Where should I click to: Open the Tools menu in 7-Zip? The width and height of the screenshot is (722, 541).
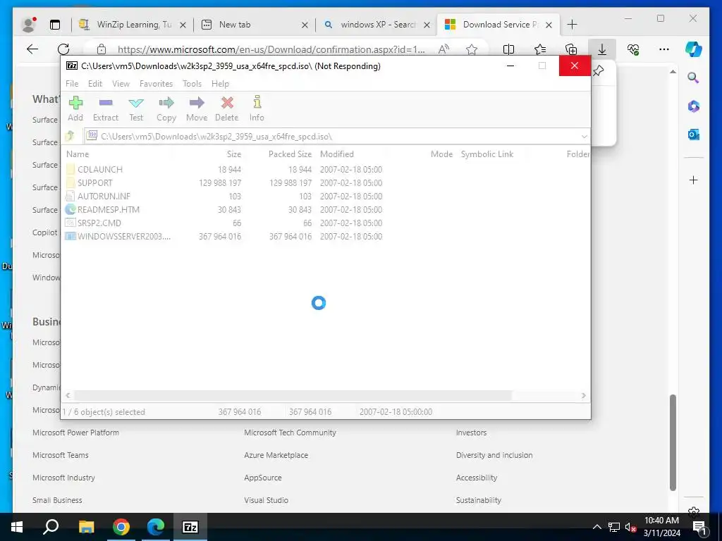click(x=192, y=84)
